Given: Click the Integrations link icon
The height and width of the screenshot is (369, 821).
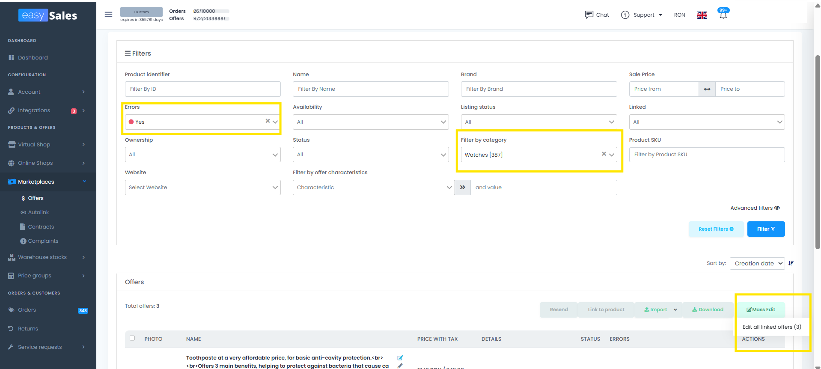Looking at the screenshot, I should (x=11, y=110).
